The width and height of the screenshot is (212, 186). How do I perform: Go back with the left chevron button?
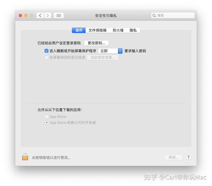click(x=40, y=16)
